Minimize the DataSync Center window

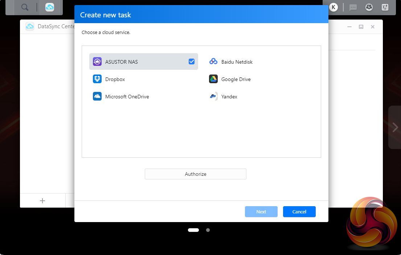349,27
